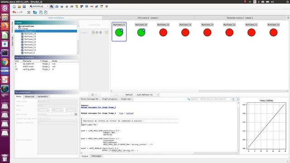Open the AsterStudy module selector dropdown
The height and width of the screenshot is (163, 290).
pyautogui.click(x=39, y=6)
